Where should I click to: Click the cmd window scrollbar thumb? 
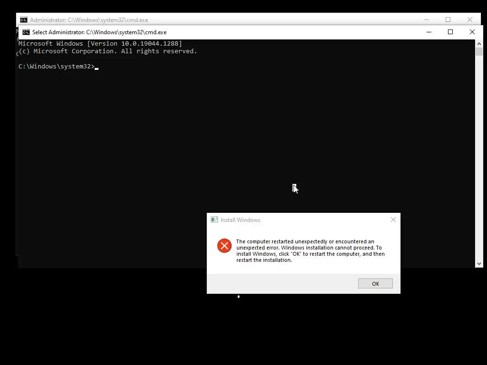(x=479, y=52)
